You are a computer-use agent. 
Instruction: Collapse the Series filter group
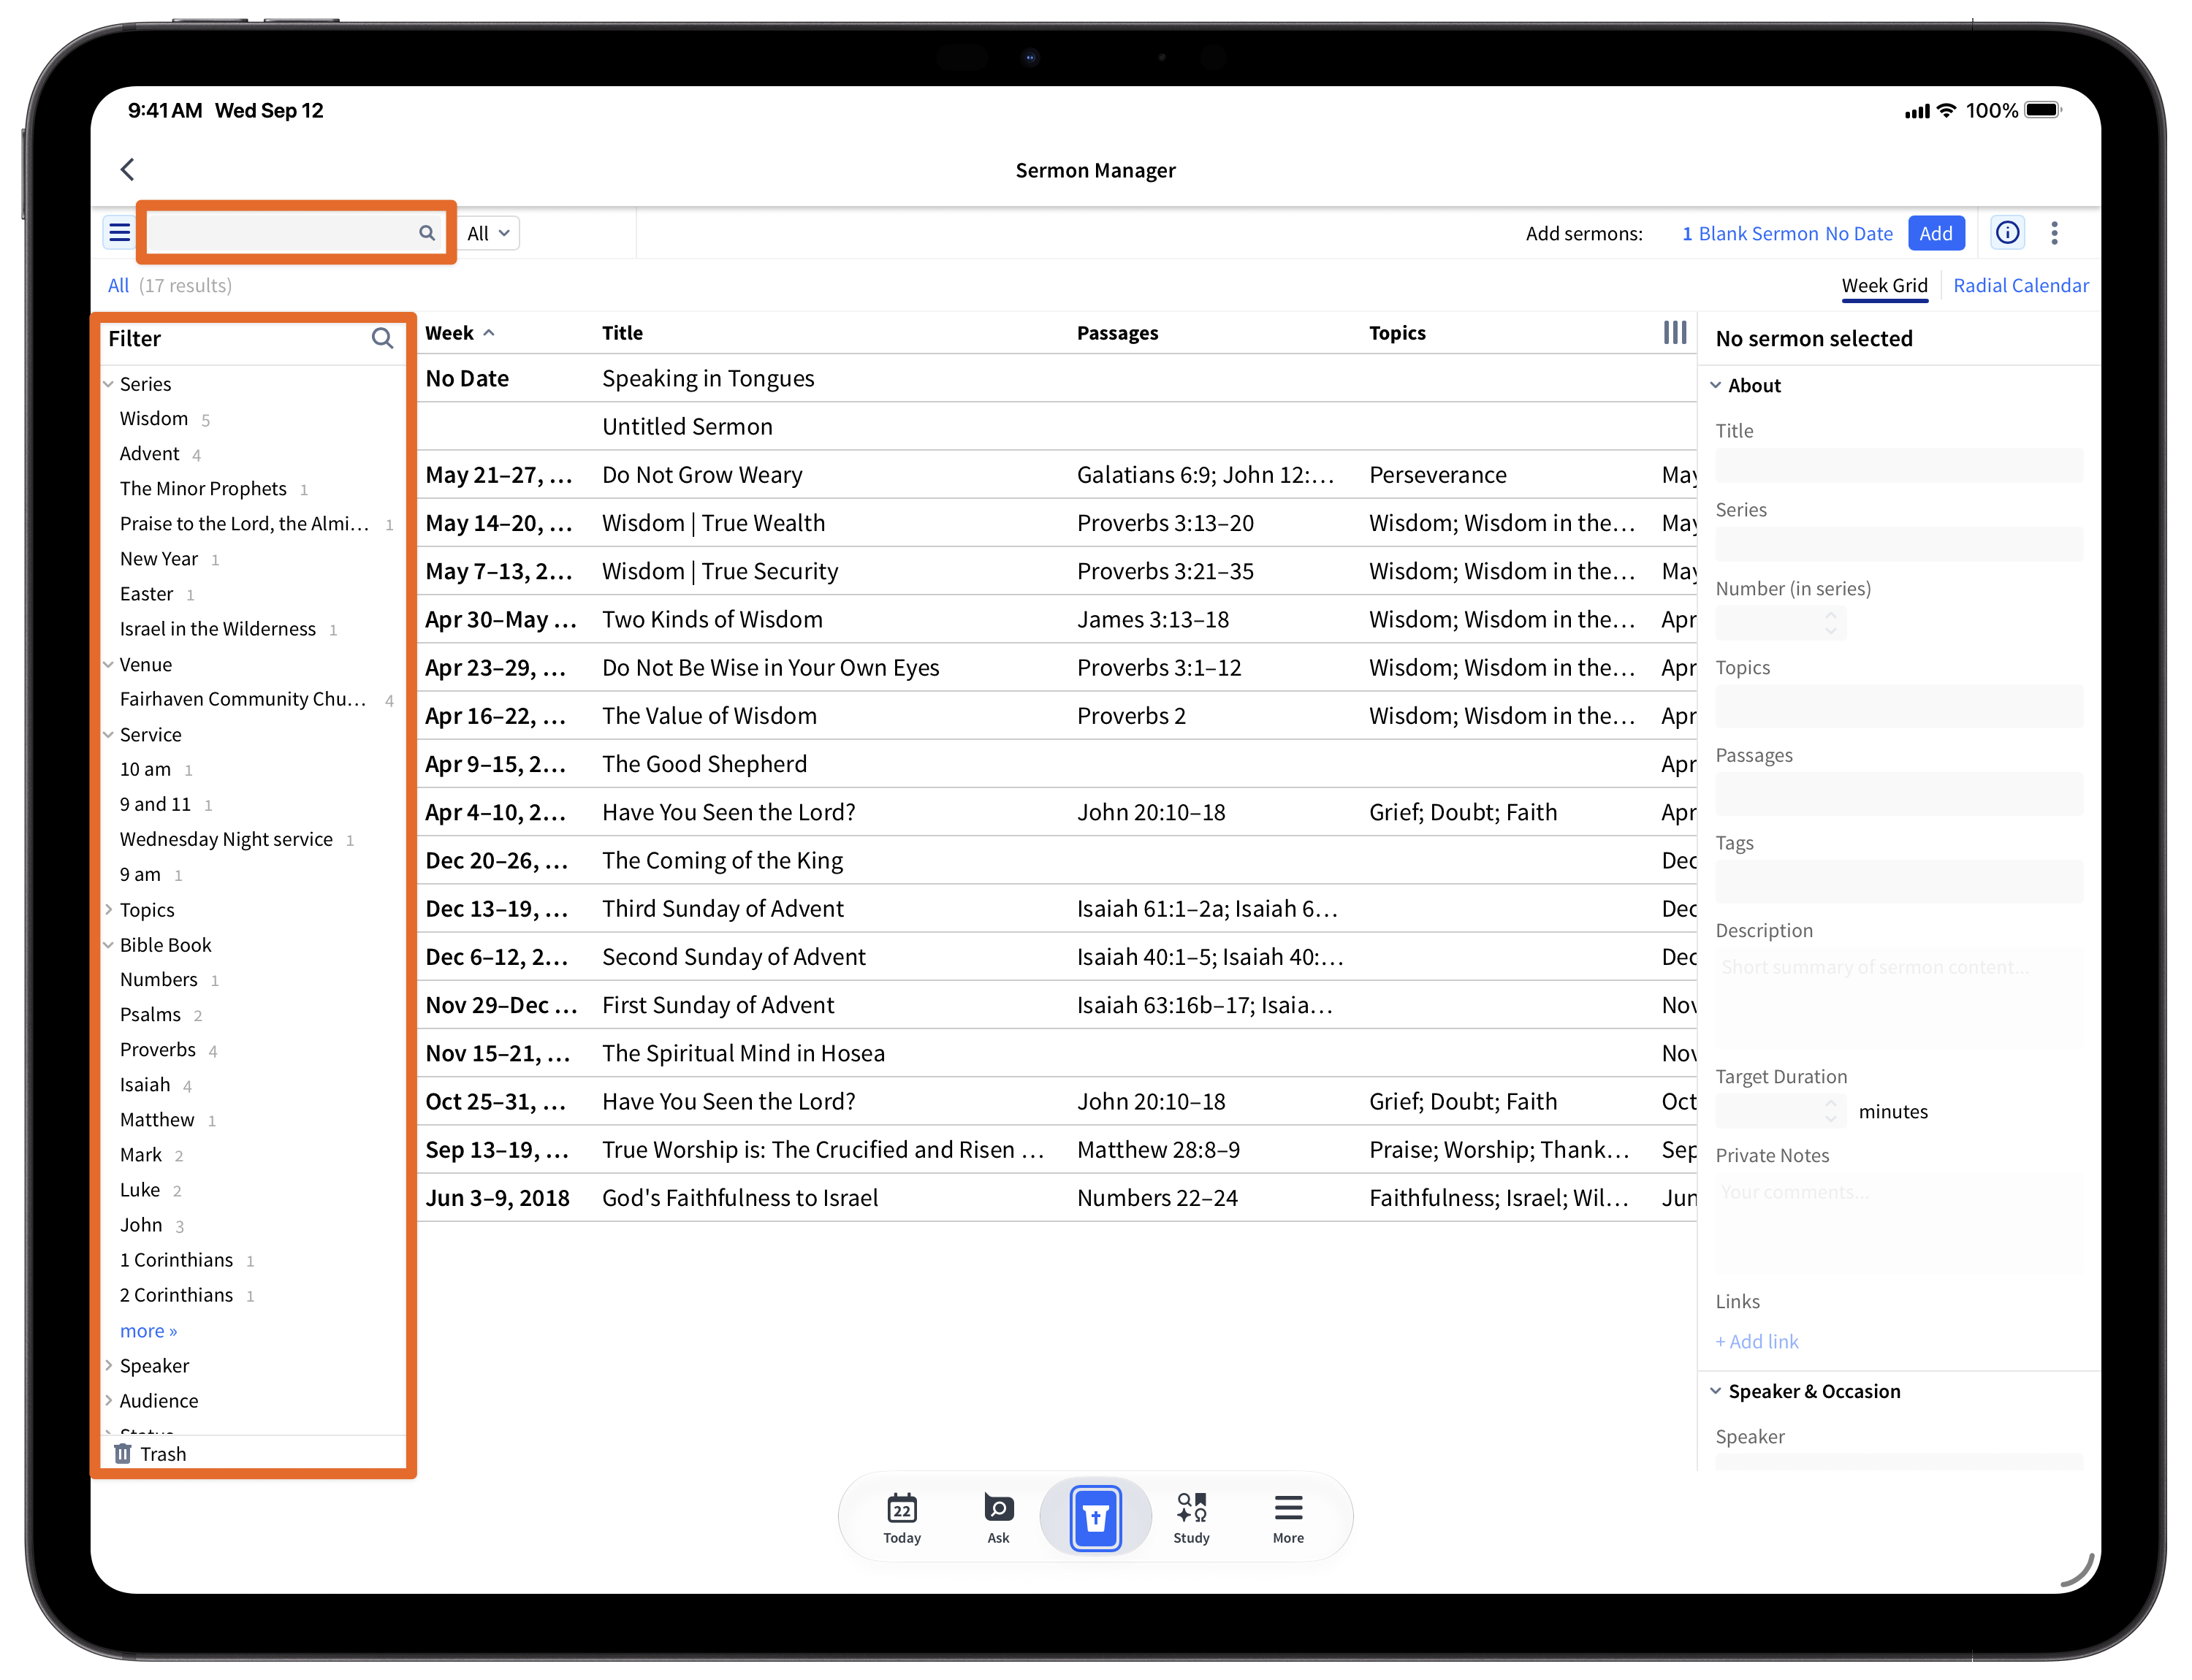pyautogui.click(x=108, y=383)
